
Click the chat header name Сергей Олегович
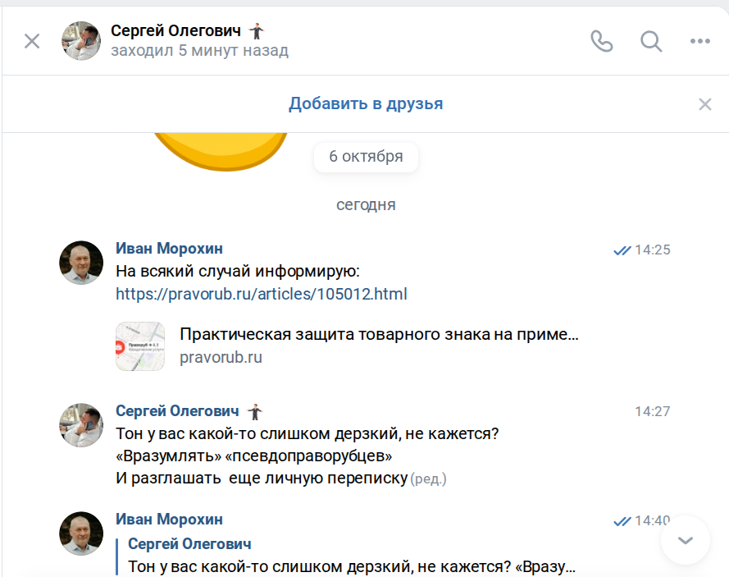point(176,31)
